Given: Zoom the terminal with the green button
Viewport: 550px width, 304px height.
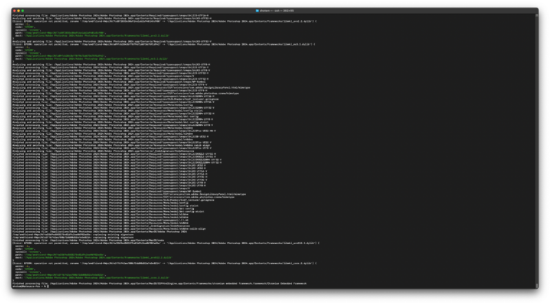Looking at the screenshot, I should (23, 10).
